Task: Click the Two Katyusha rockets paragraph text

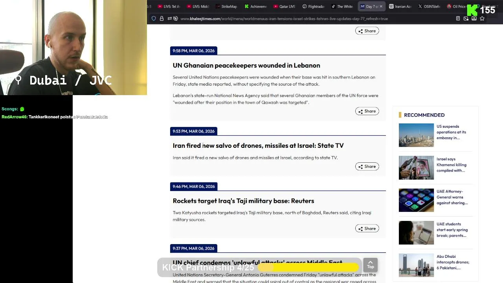Action: (272, 216)
